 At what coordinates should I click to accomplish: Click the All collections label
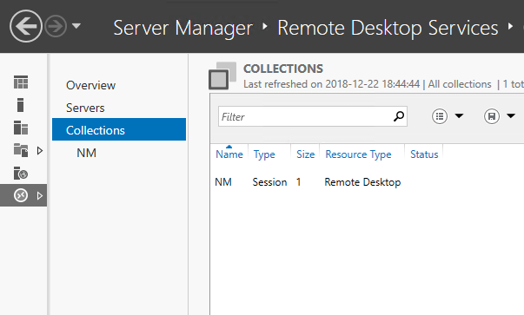(460, 84)
